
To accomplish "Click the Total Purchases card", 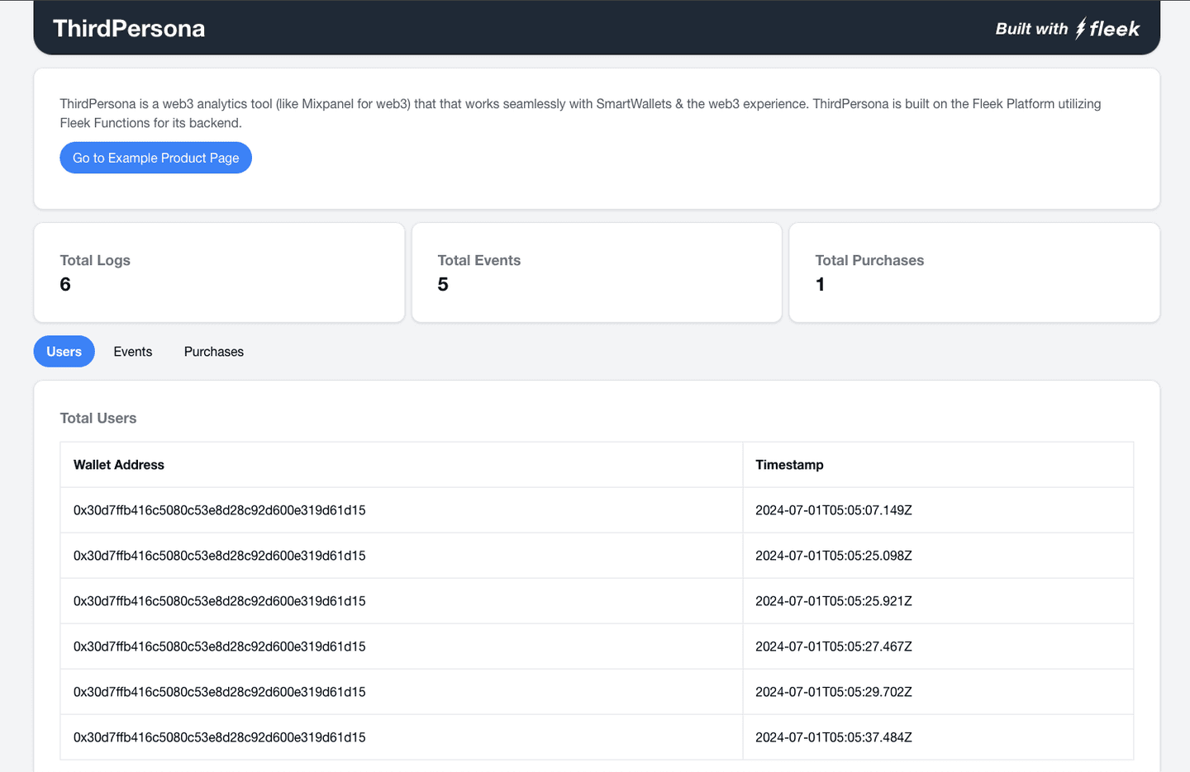I will 974,272.
